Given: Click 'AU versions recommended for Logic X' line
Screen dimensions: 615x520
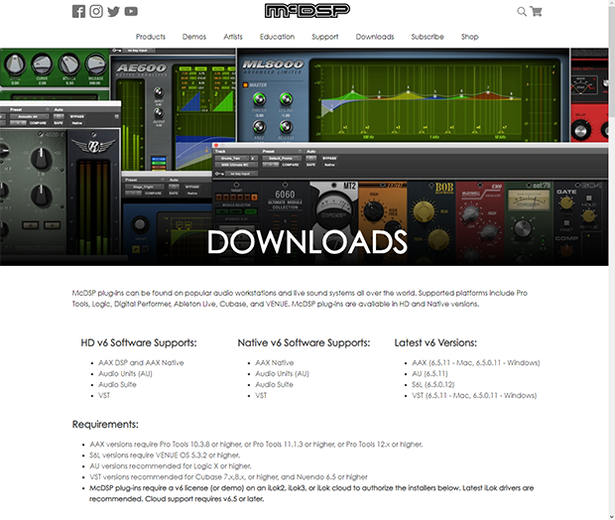Looking at the screenshot, I should click(x=171, y=466).
